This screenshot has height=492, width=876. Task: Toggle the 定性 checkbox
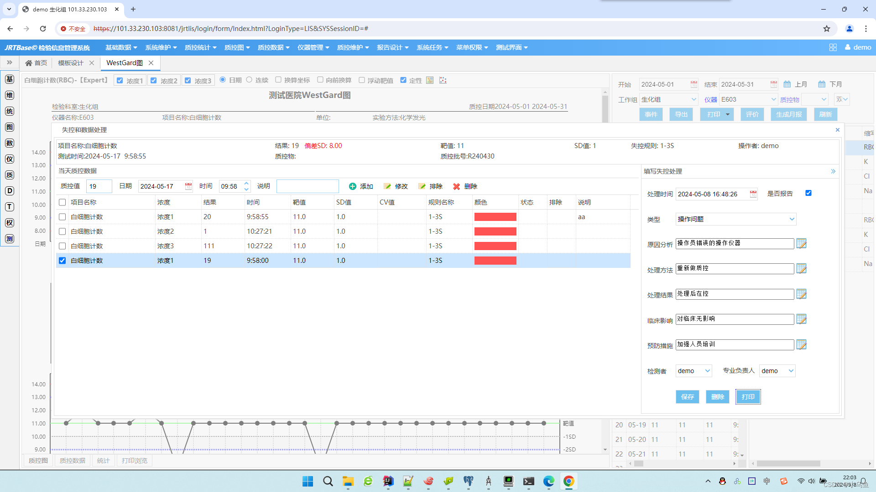[403, 80]
